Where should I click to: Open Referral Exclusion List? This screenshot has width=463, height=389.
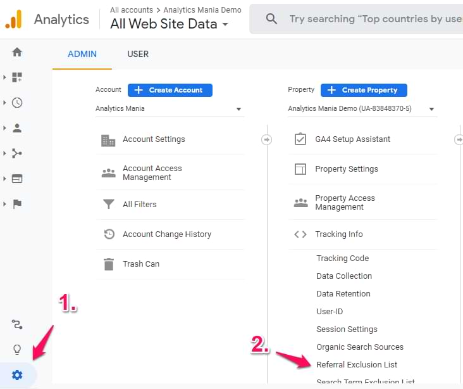pos(357,365)
